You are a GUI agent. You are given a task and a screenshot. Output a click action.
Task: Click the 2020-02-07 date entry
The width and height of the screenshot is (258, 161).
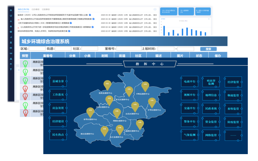(105, 31)
